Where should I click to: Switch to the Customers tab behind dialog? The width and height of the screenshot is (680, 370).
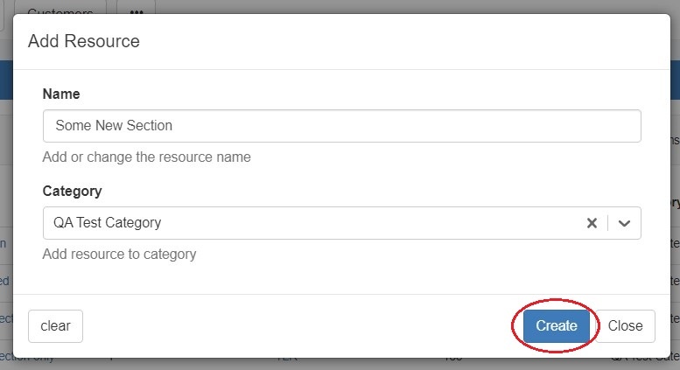pyautogui.click(x=60, y=7)
